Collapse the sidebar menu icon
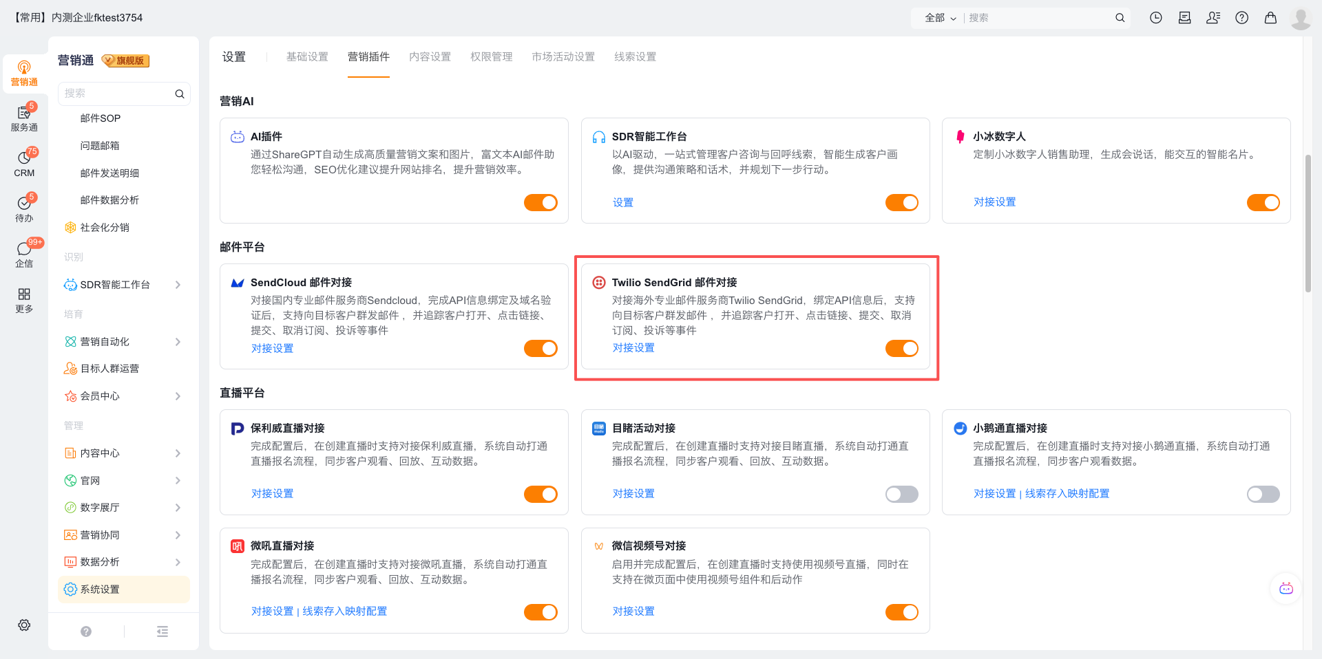The height and width of the screenshot is (659, 1322). (x=162, y=631)
